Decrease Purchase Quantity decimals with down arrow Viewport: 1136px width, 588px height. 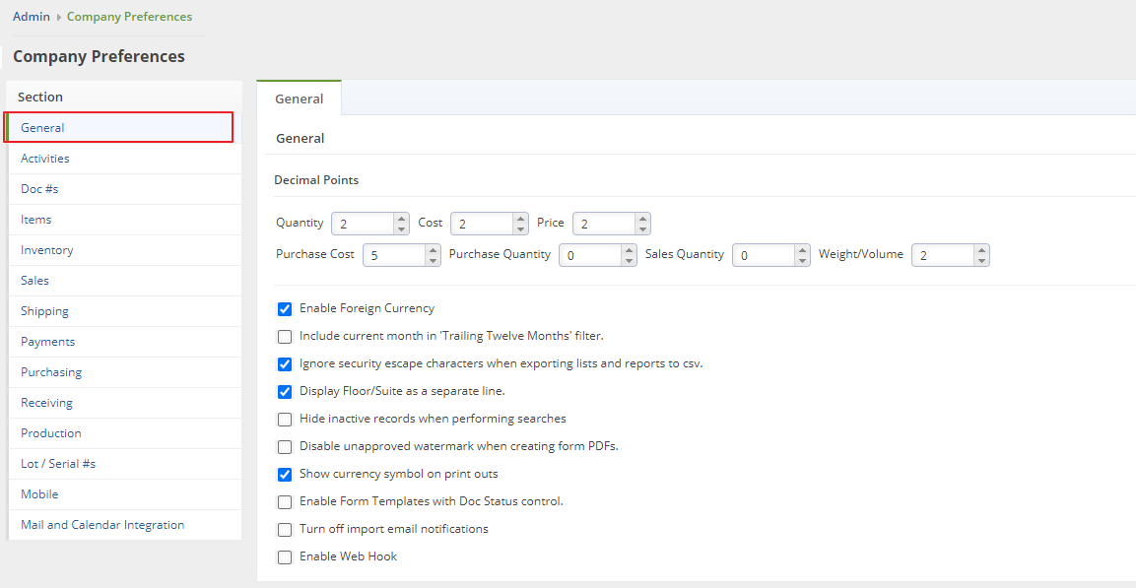tap(629, 260)
